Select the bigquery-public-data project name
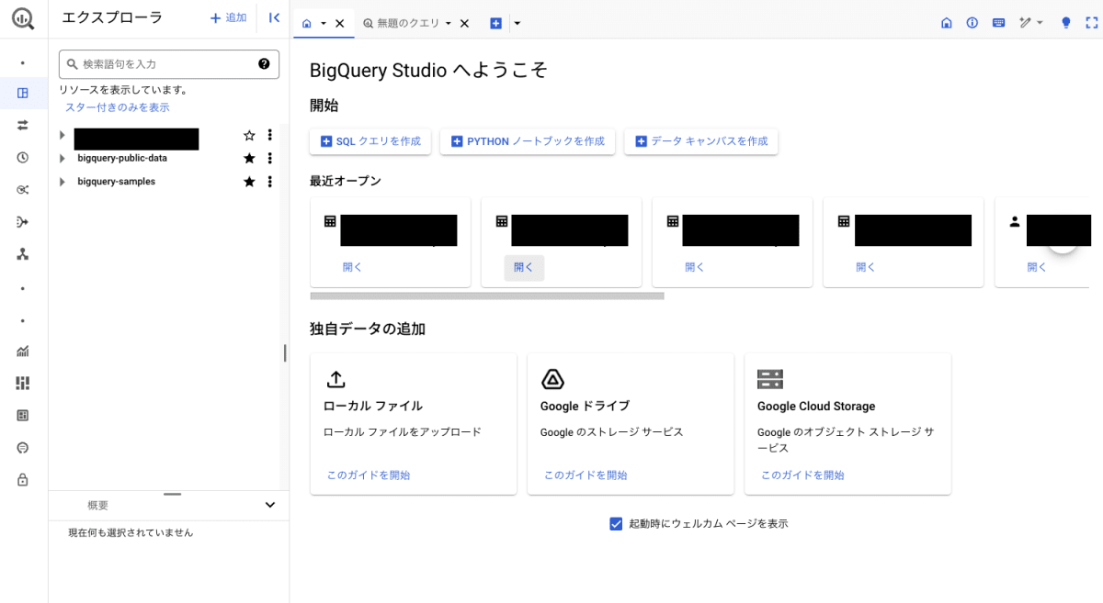The image size is (1103, 603). pyautogui.click(x=122, y=158)
